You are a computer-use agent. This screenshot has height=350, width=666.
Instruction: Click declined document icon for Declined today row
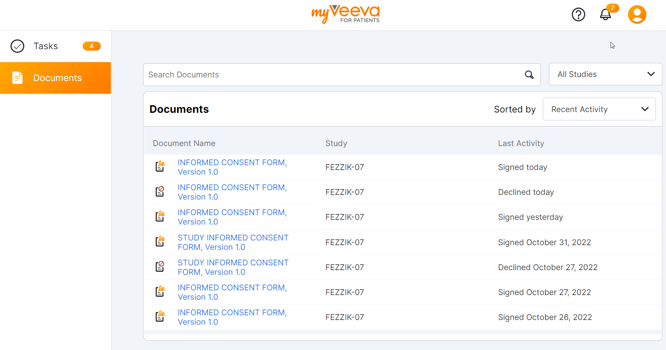(x=160, y=192)
